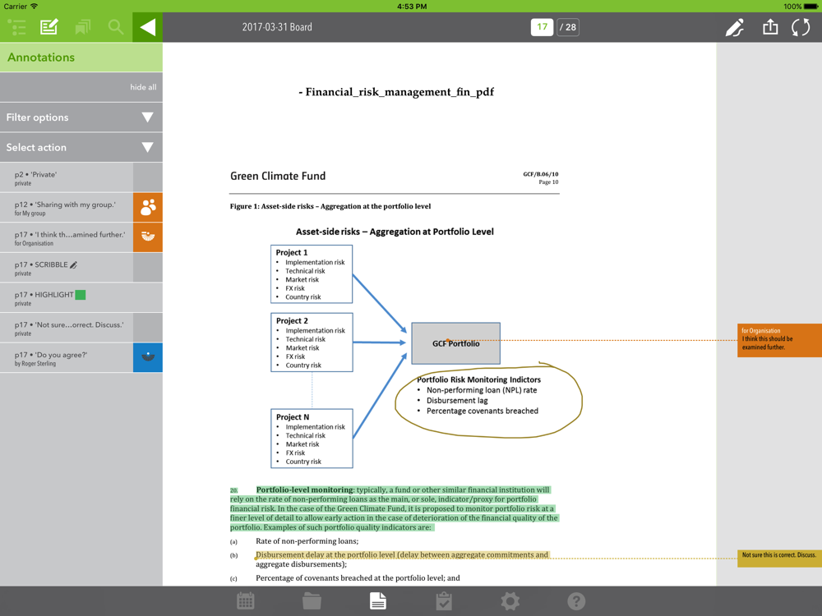Viewport: 822px width, 616px height.
Task: Click the 'Financial_risk_management_fin_pdf' title
Action: 399,92
